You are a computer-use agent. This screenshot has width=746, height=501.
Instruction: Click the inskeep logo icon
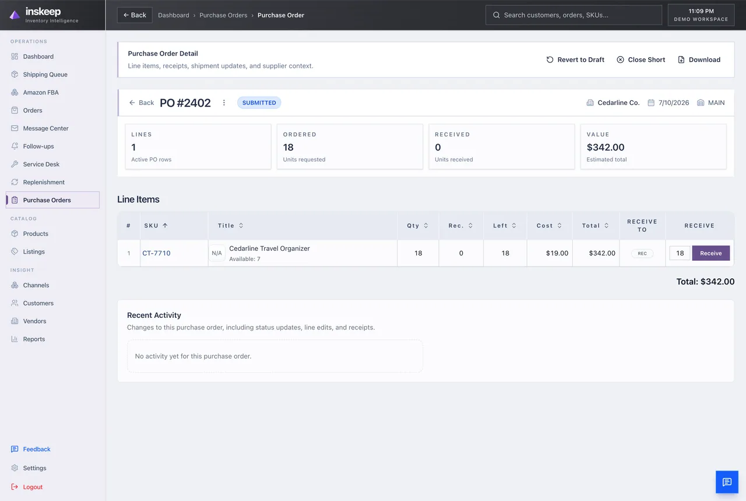[15, 15]
